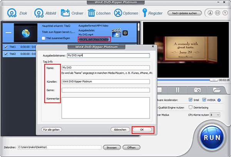
Task: Open the help question mark icon
Action: (225, 13)
